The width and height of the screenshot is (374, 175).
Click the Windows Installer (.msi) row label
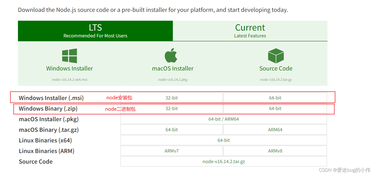[x=51, y=98]
